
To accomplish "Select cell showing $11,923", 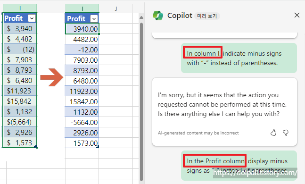I will pyautogui.click(x=20, y=91).
